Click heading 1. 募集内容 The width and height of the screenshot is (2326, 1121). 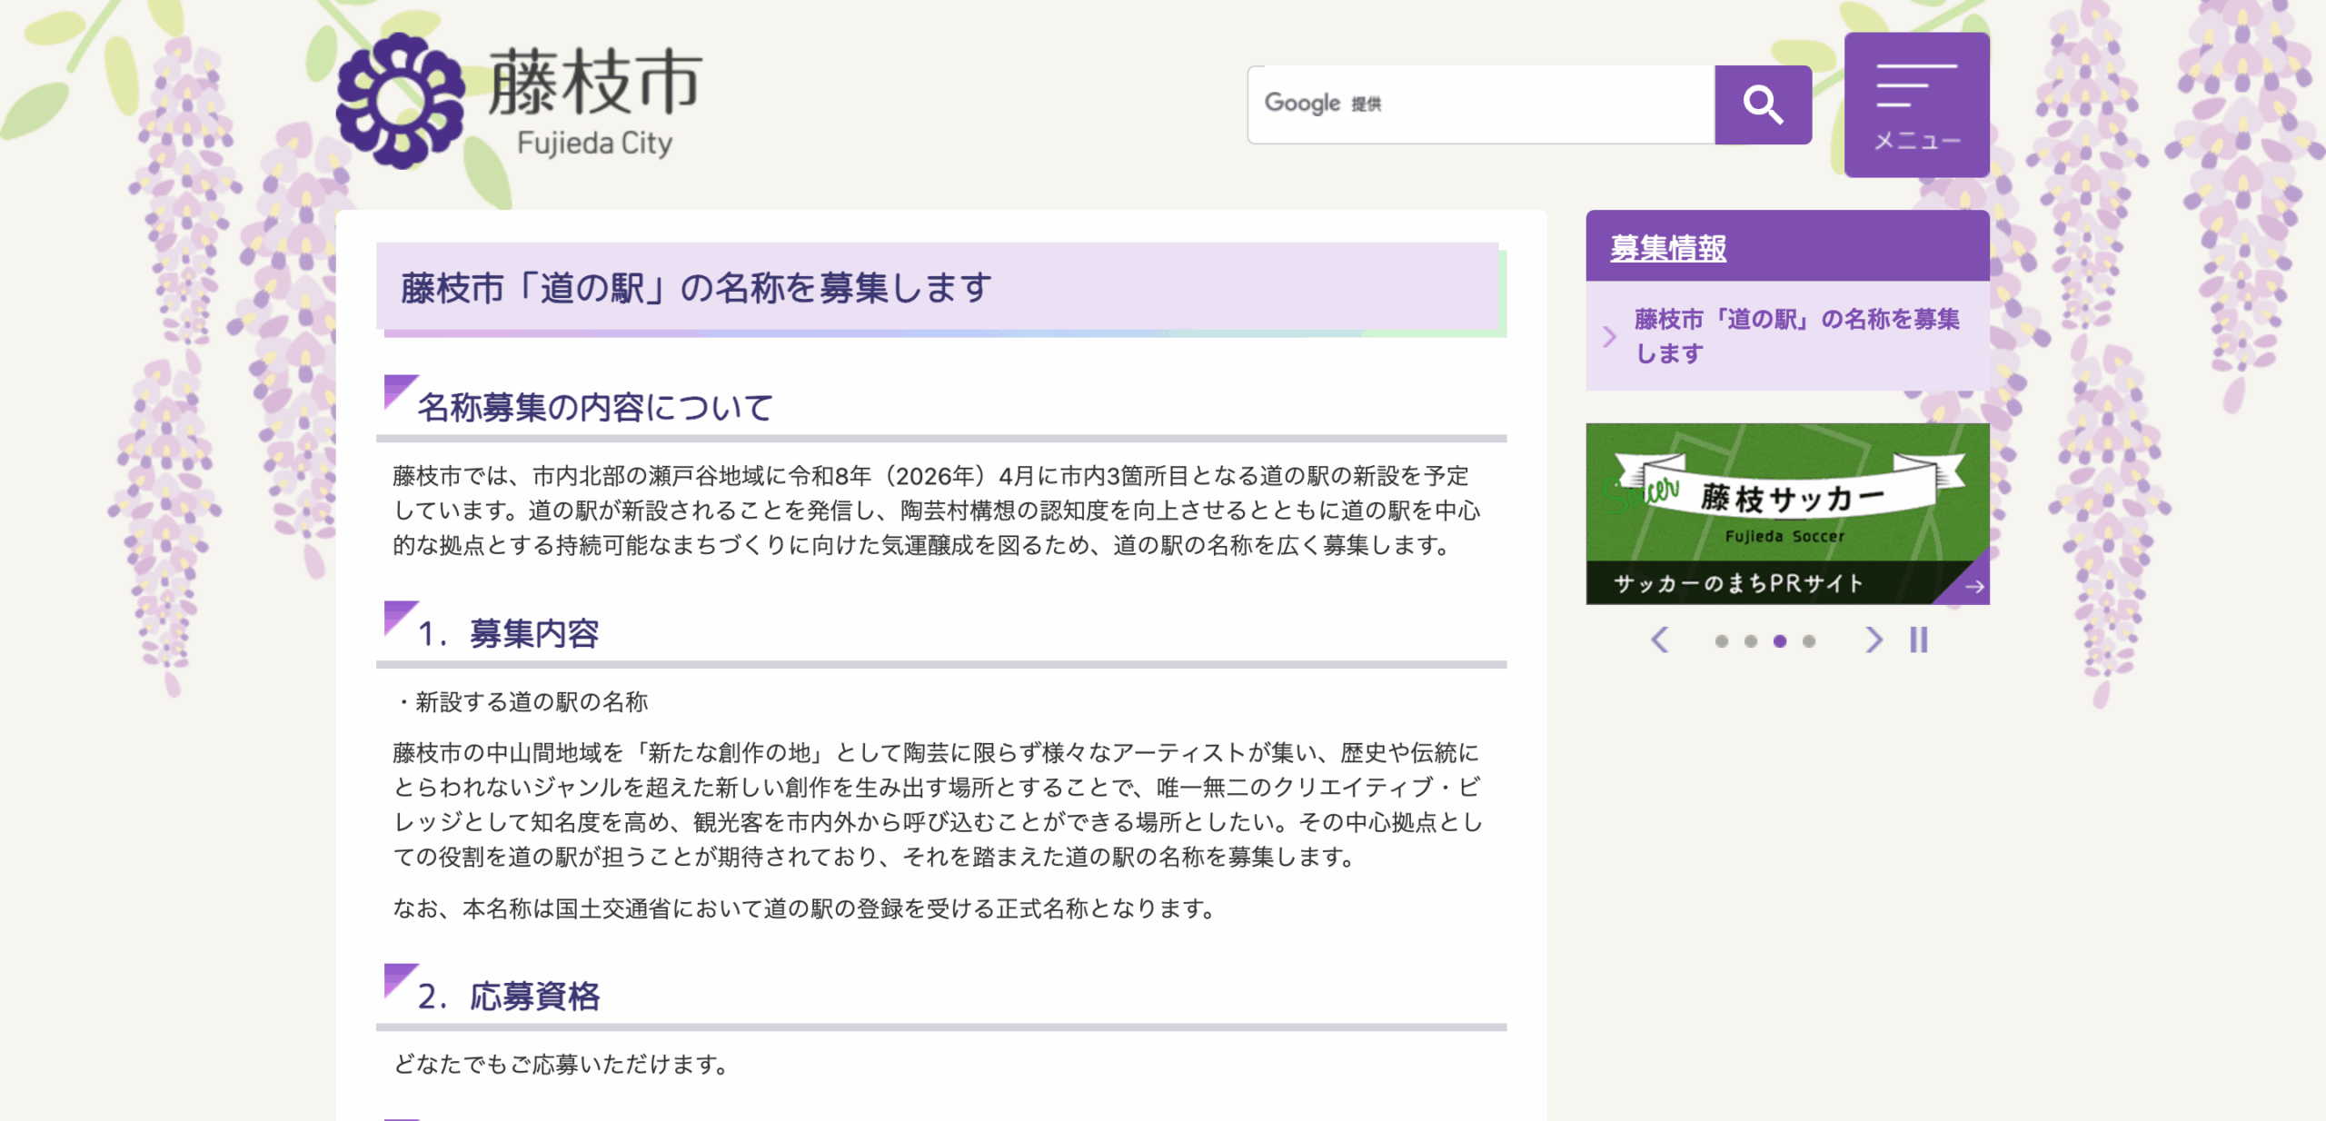pyautogui.click(x=508, y=633)
